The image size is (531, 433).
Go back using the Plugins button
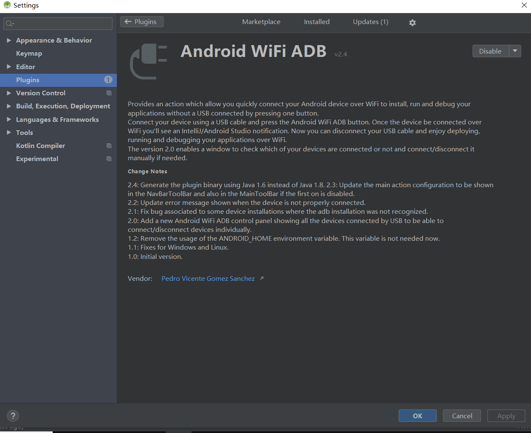142,22
